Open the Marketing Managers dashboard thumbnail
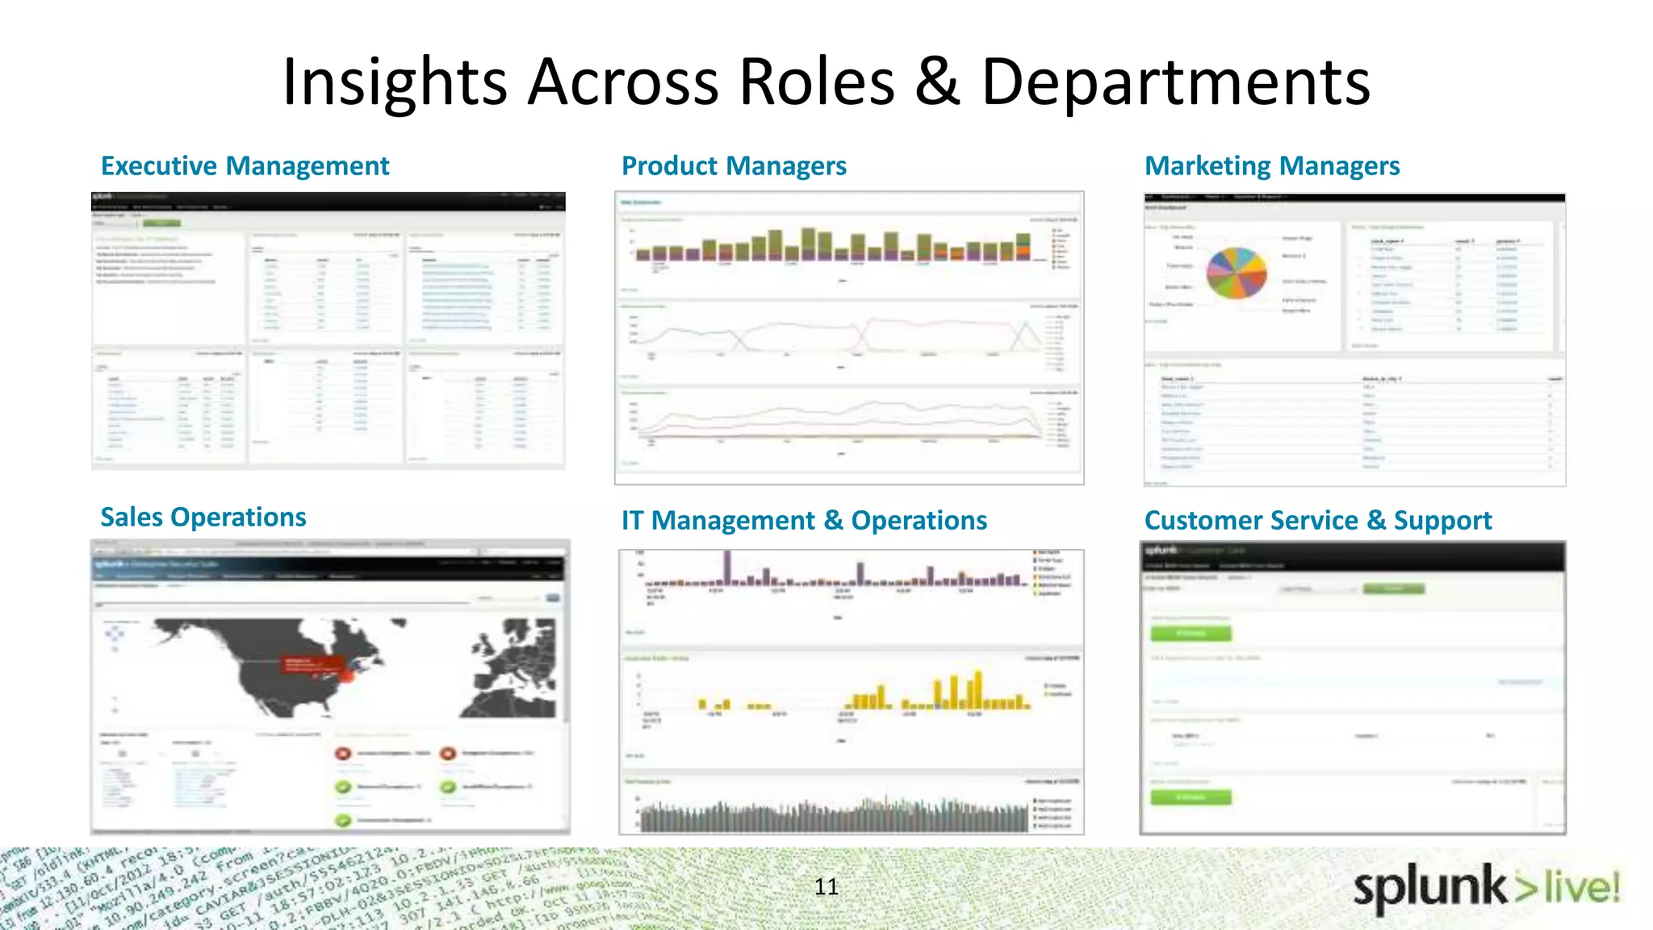 [1355, 340]
